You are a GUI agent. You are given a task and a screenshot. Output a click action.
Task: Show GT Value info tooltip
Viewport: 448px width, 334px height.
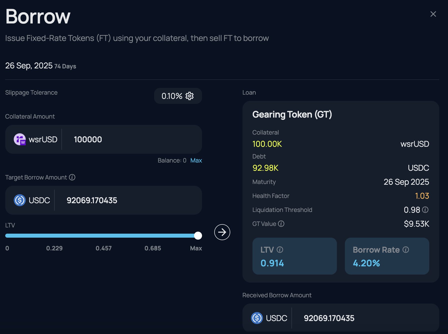pyautogui.click(x=281, y=224)
